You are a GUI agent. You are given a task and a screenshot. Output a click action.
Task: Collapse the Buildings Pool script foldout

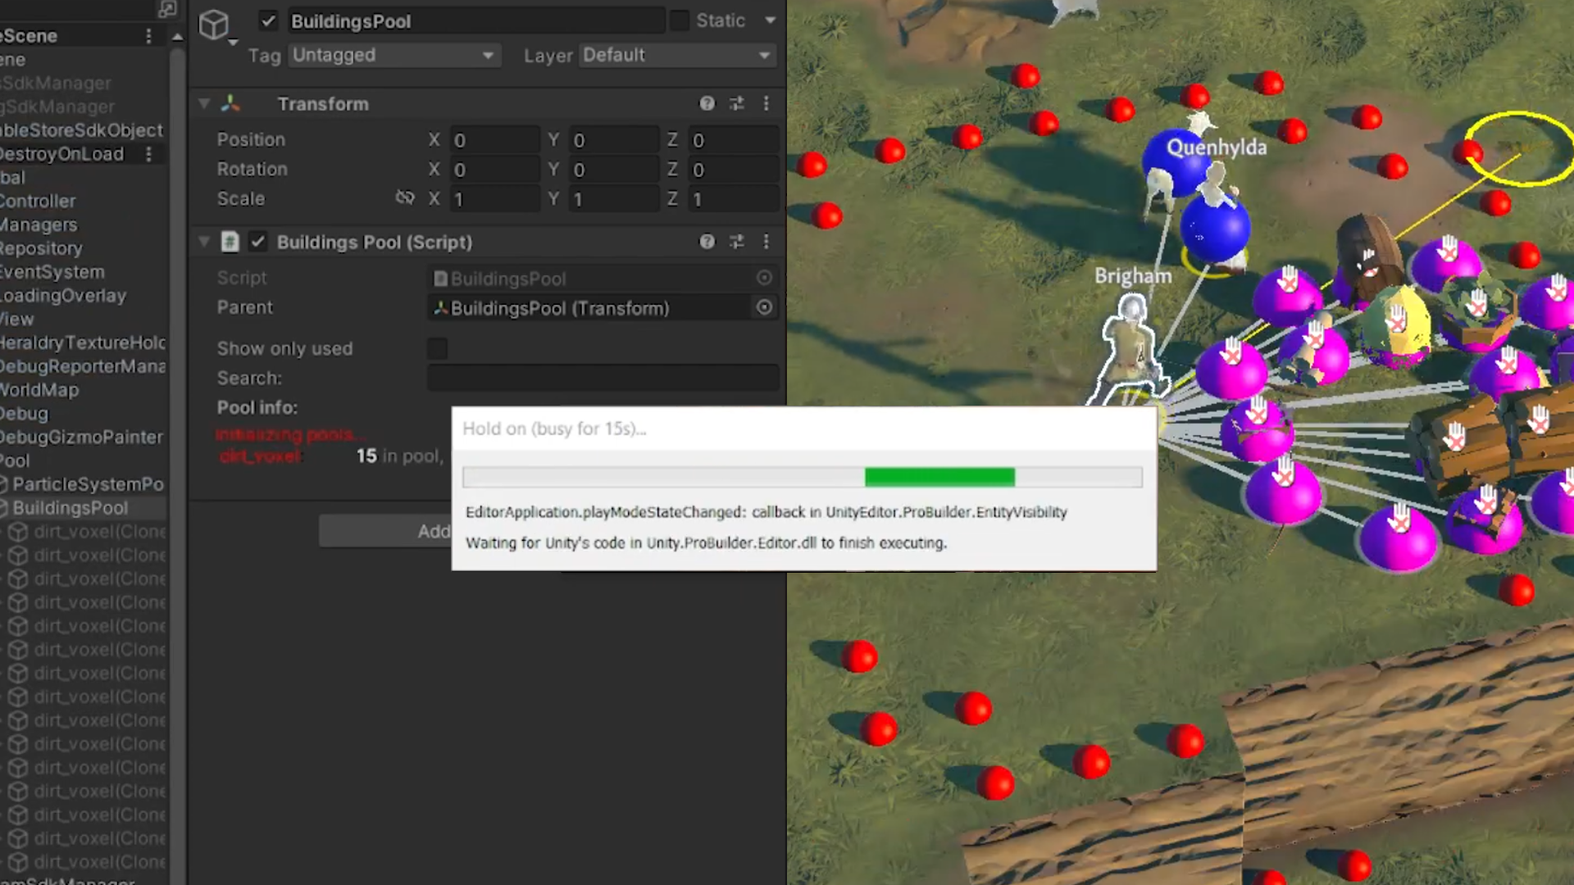pyautogui.click(x=204, y=242)
